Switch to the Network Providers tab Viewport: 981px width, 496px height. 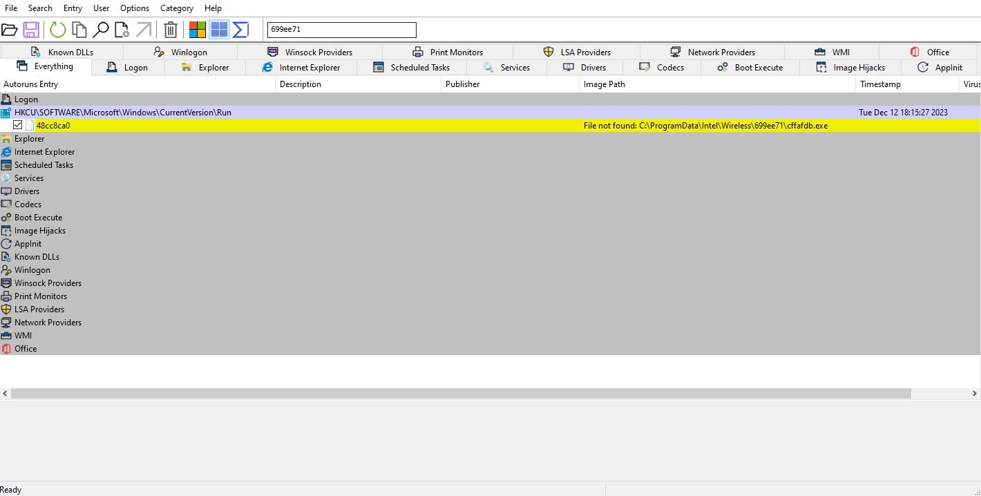[x=712, y=52]
